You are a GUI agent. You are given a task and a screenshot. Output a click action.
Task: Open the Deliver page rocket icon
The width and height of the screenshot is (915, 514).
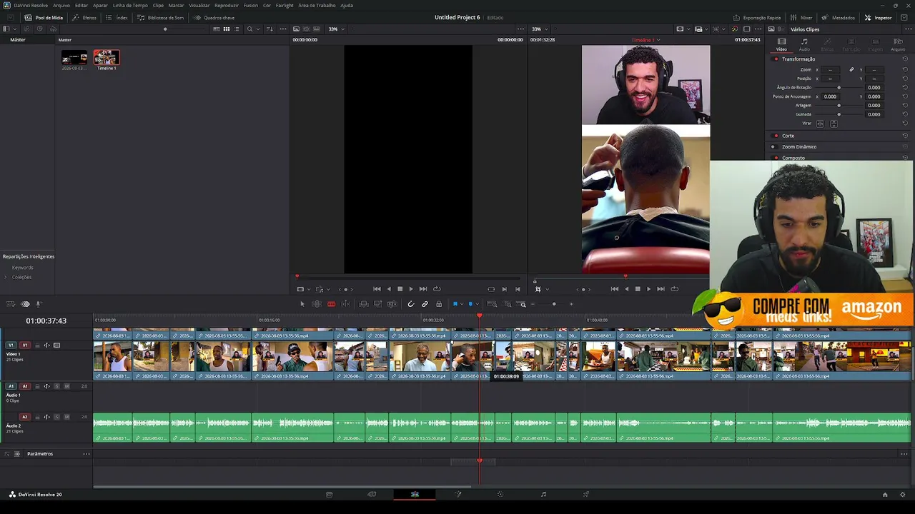[x=586, y=494]
